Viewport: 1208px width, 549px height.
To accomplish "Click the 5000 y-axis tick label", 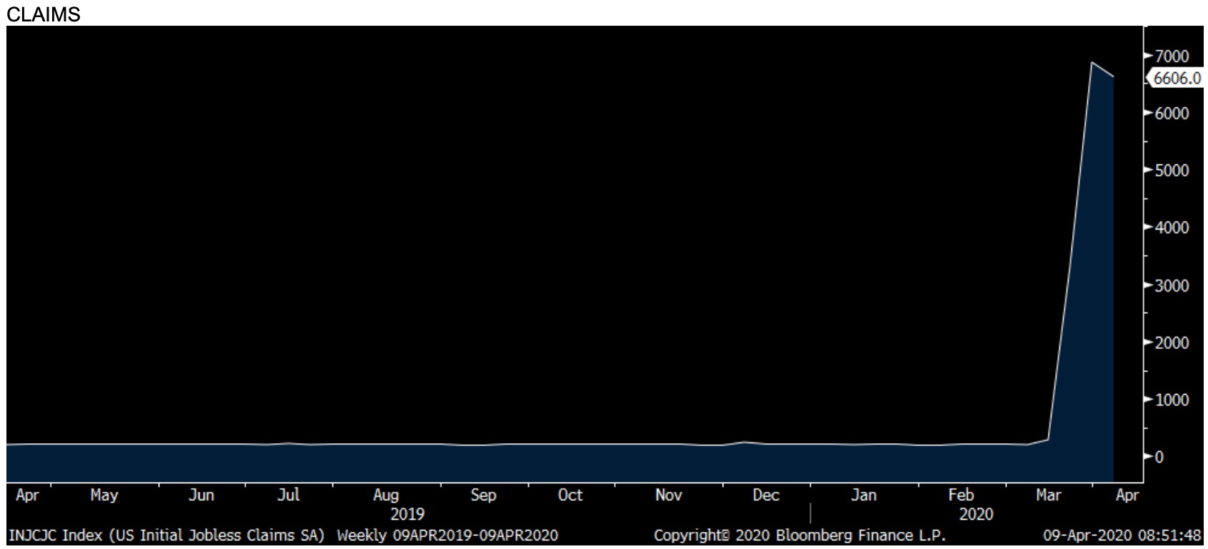I will click(x=1171, y=171).
